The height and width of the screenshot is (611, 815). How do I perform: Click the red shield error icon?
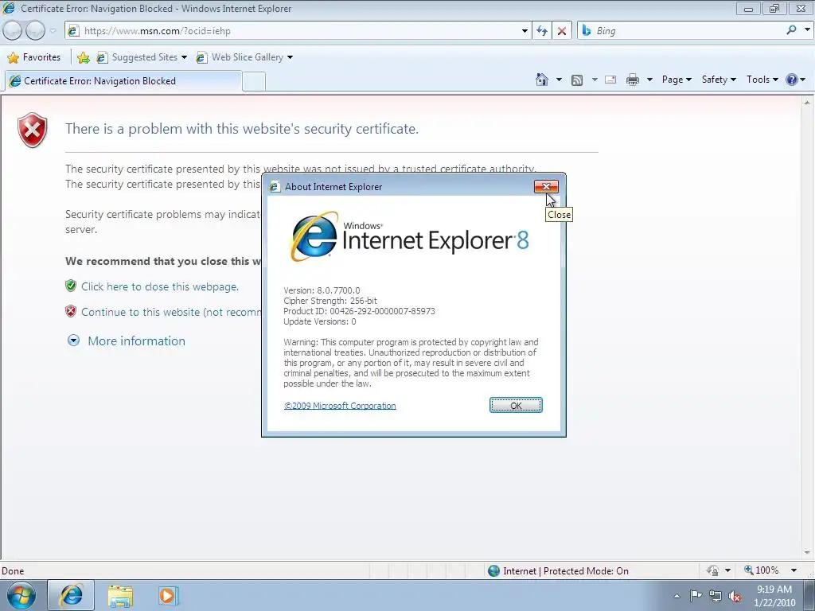[x=32, y=130]
